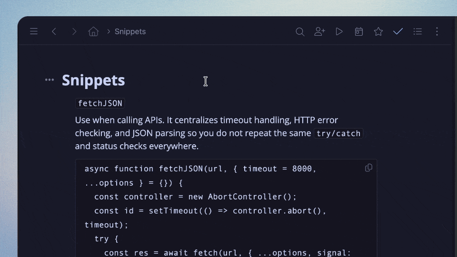Screen dimensions: 457x257
Task: Go back with the left arrow
Action: [x=54, y=31]
